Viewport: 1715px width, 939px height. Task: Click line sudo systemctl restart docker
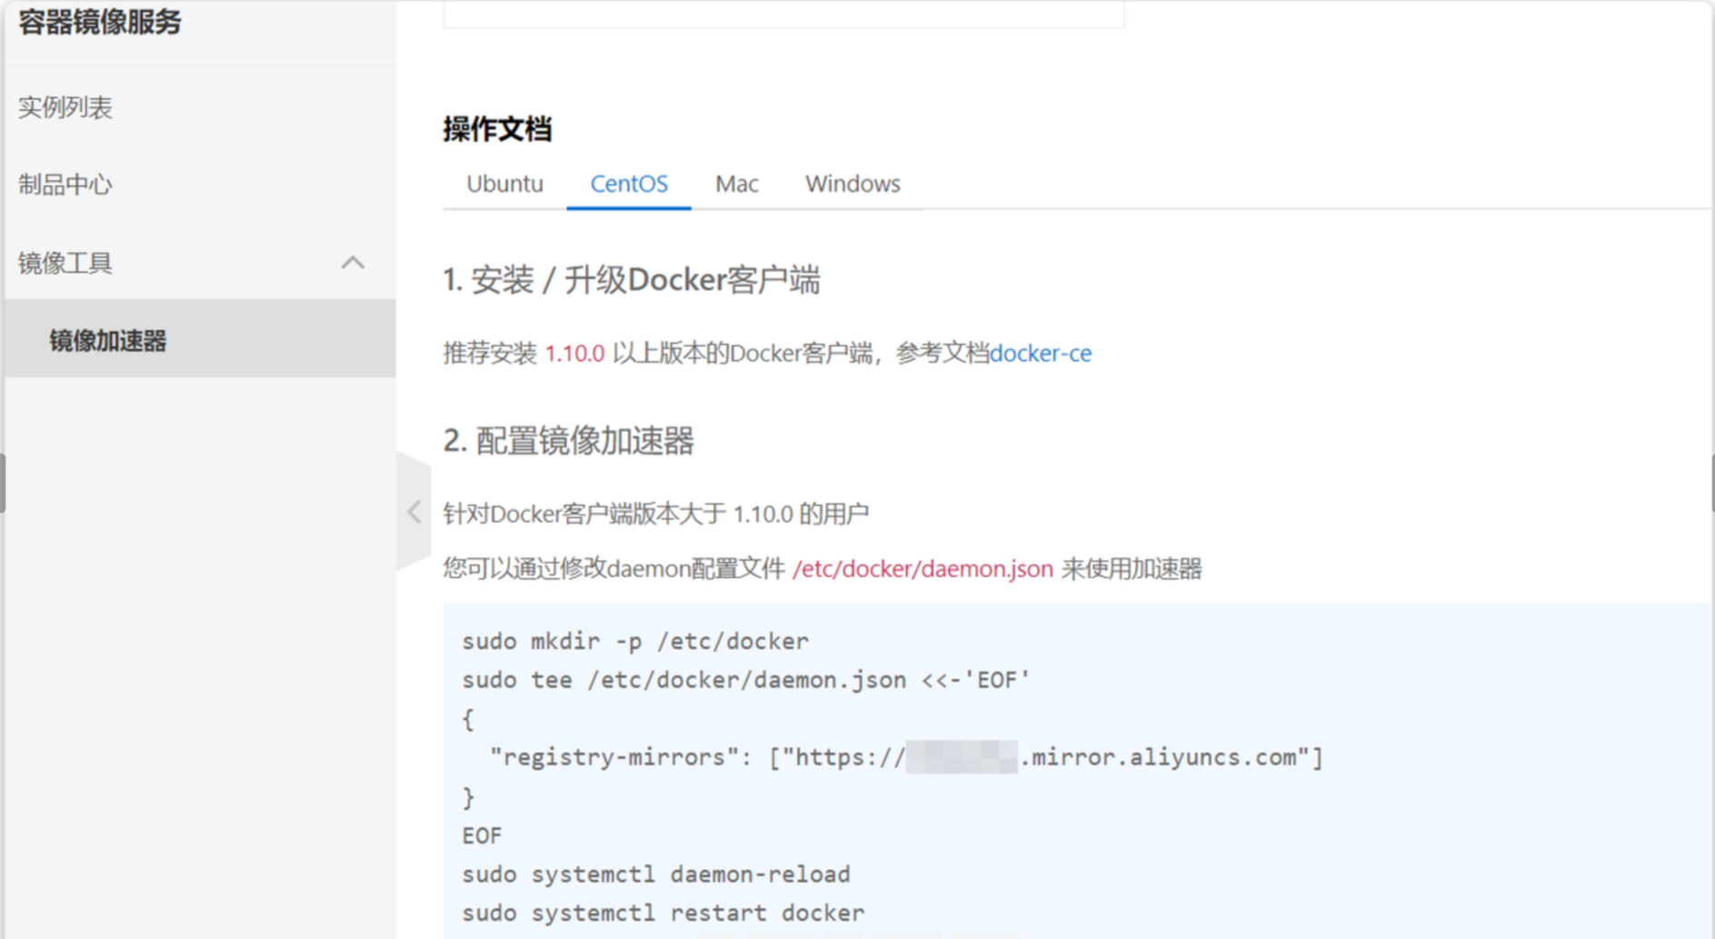click(x=663, y=913)
